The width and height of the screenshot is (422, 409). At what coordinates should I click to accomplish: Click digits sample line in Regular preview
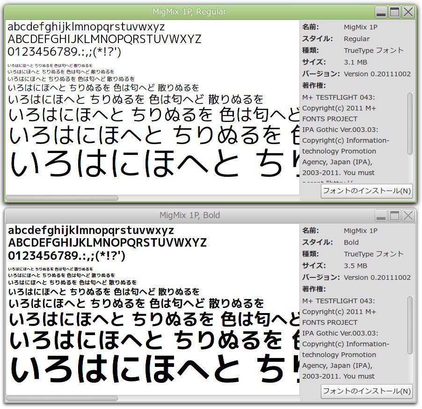pos(64,51)
